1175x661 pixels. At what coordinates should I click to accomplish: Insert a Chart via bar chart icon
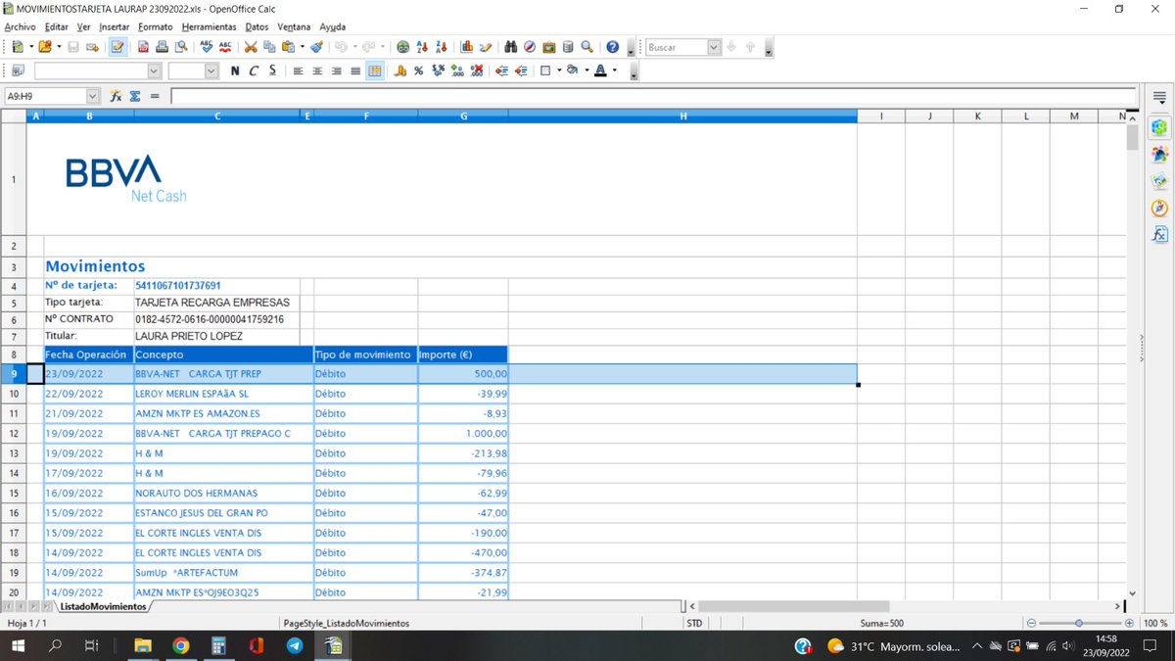coord(467,47)
